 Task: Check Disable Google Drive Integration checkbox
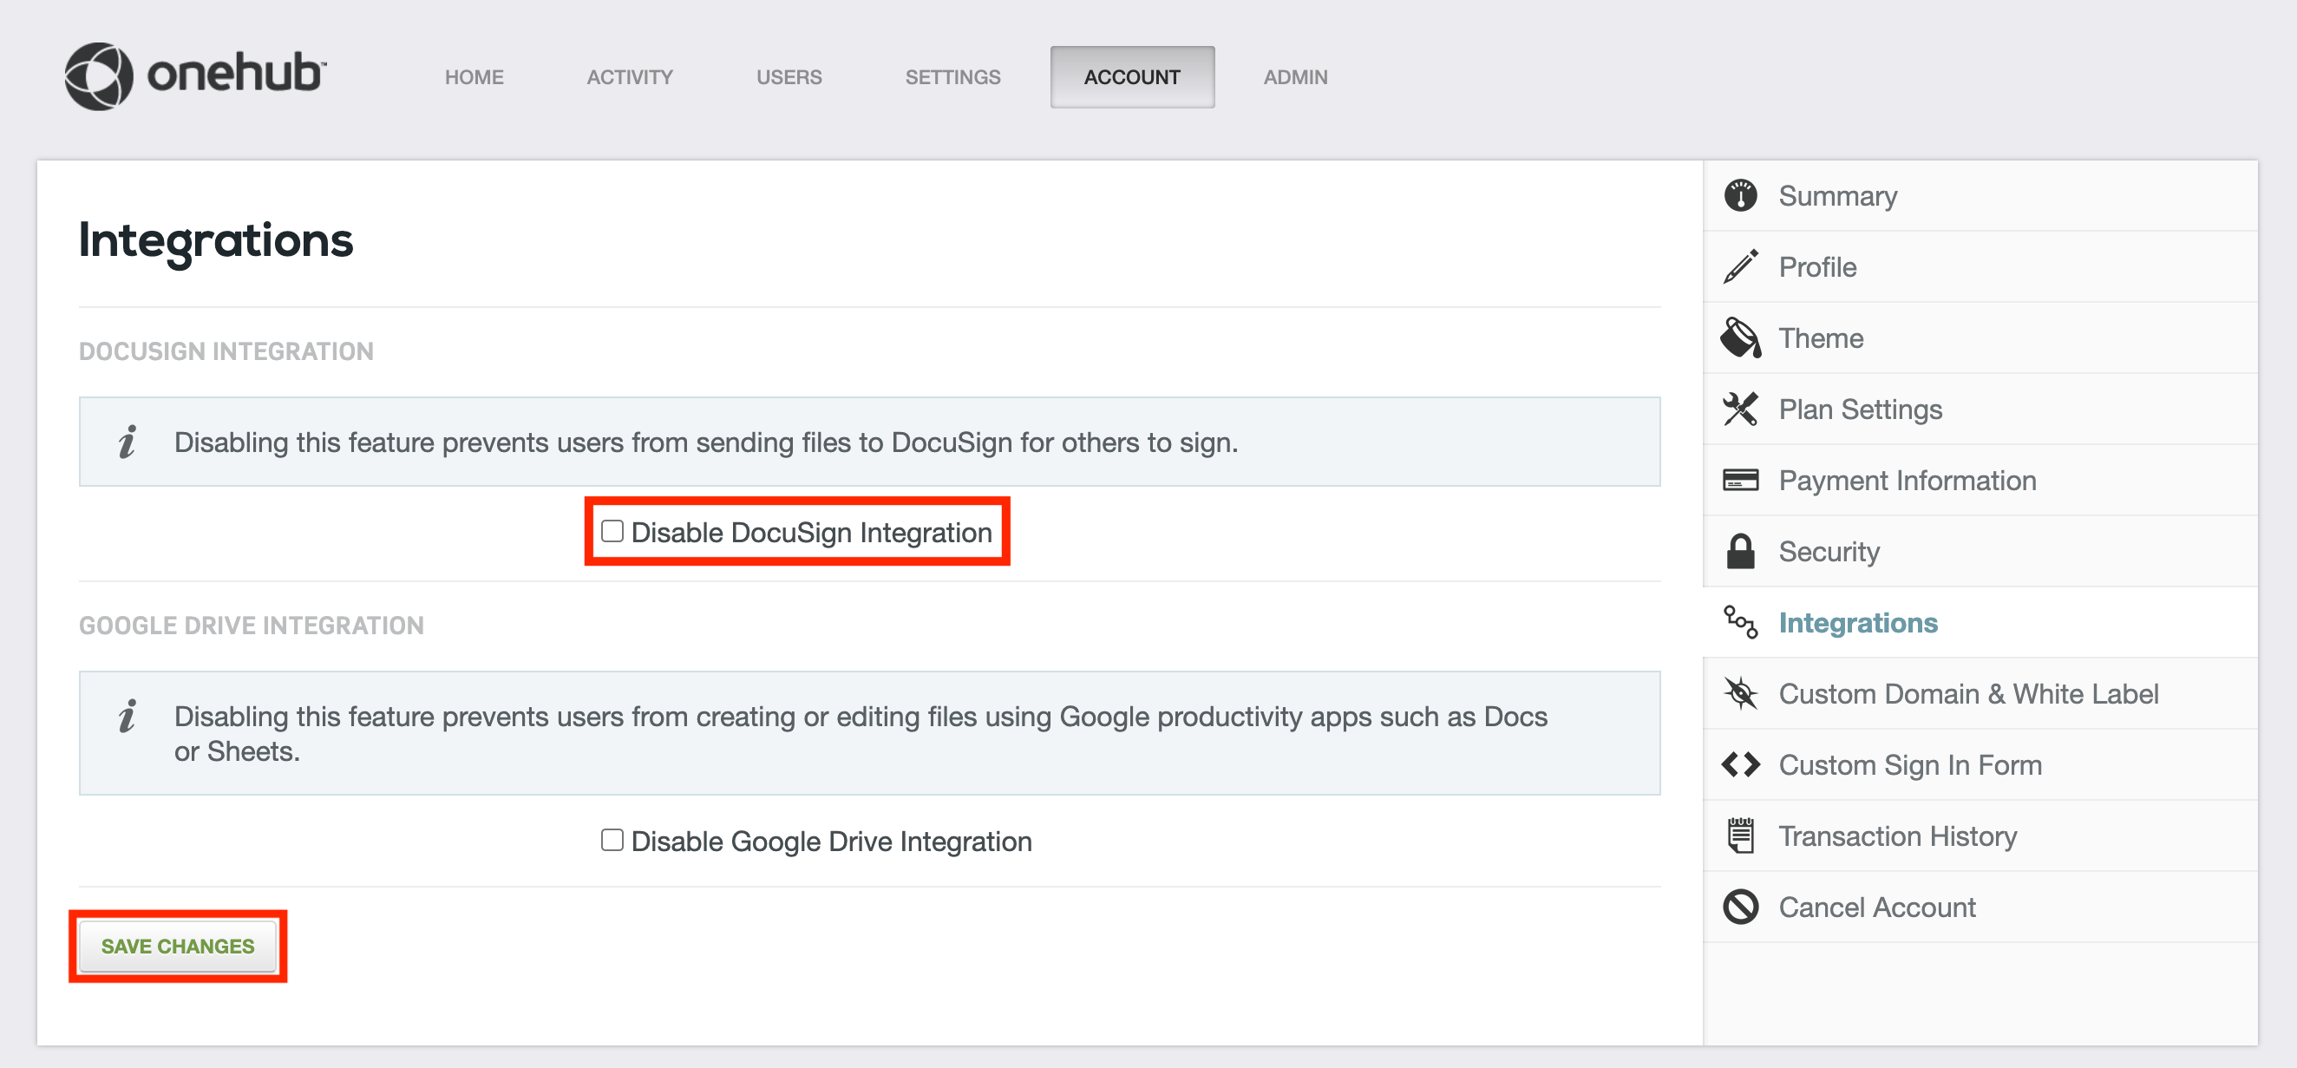[x=612, y=841]
